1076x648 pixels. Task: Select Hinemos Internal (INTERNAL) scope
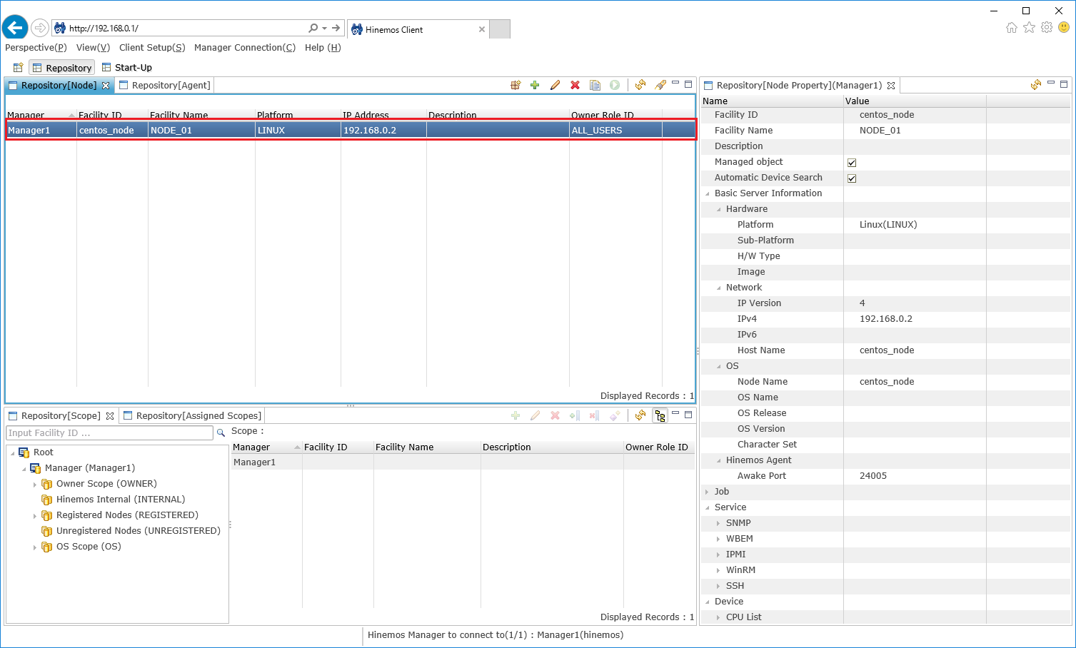(121, 500)
